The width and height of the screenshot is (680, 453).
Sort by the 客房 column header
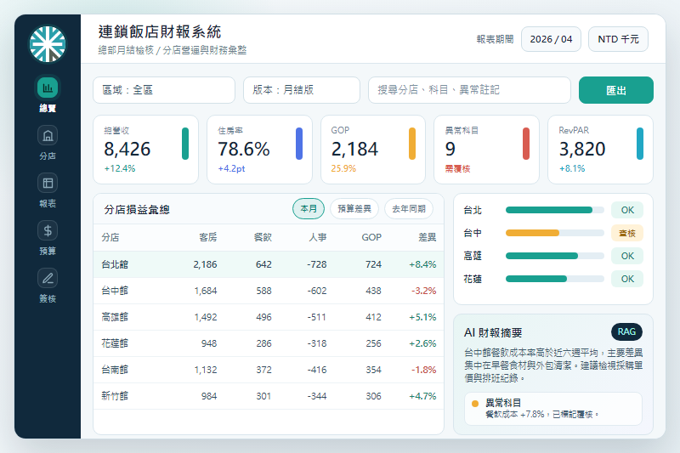207,237
